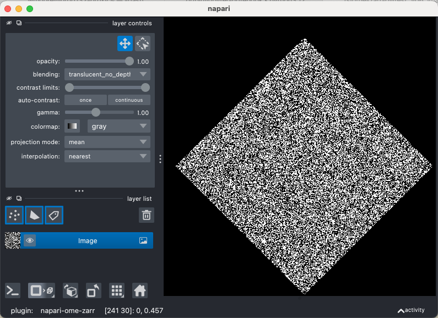Create a new labels layer
The height and width of the screenshot is (318, 438).
pos(54,215)
